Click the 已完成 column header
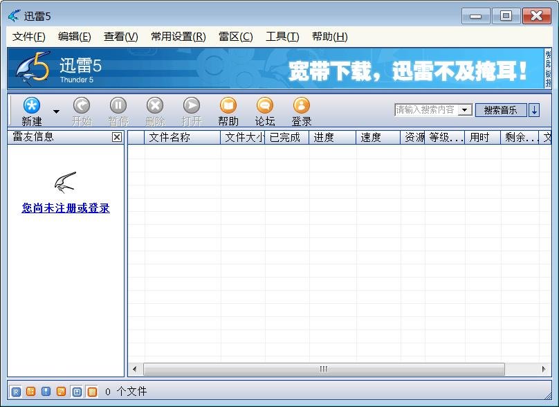 (x=286, y=137)
